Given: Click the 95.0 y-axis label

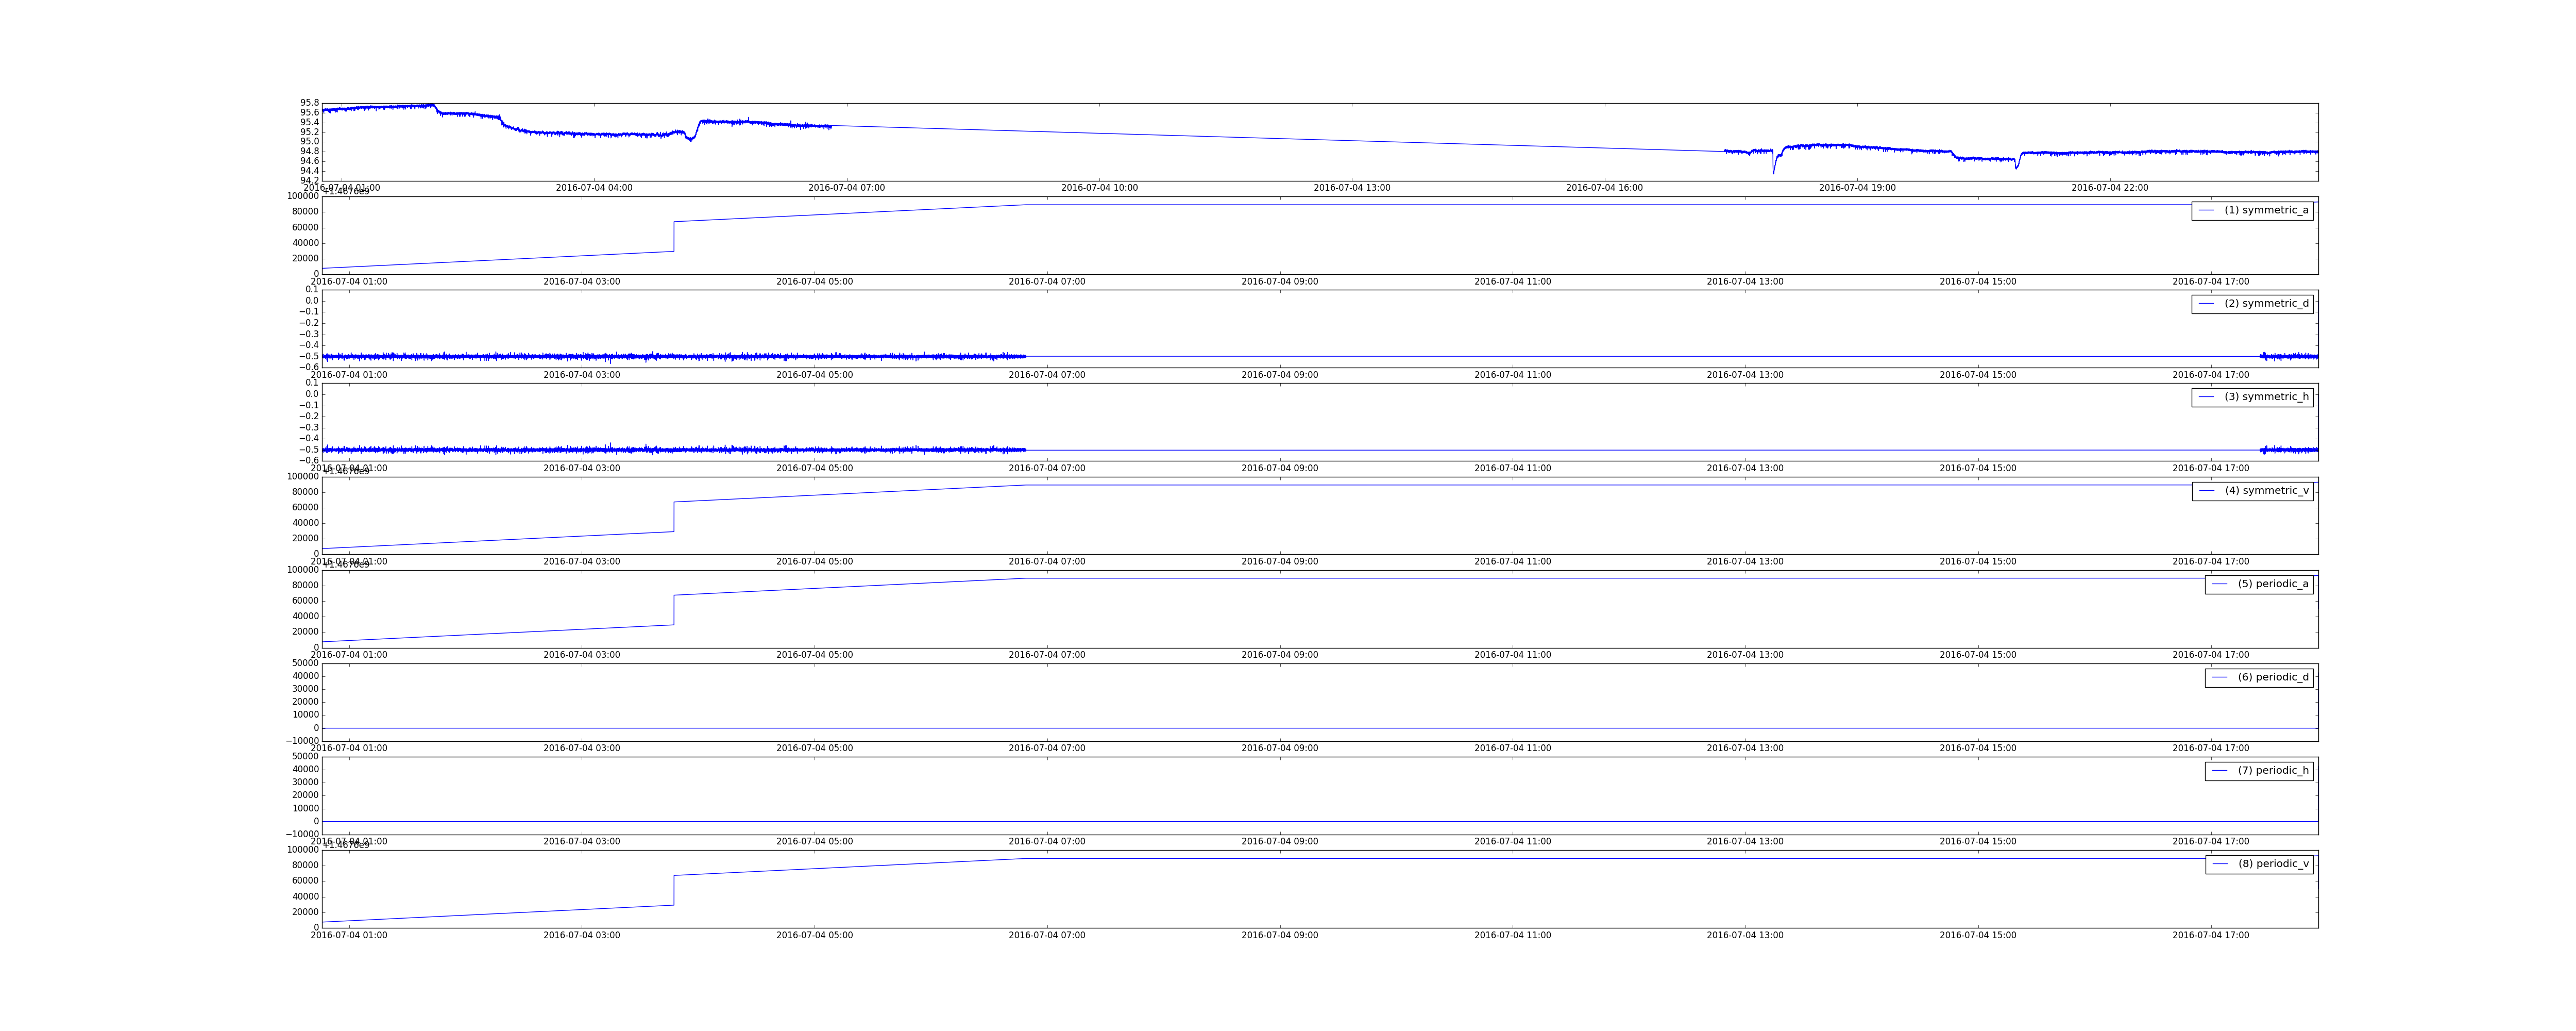Looking at the screenshot, I should 309,142.
